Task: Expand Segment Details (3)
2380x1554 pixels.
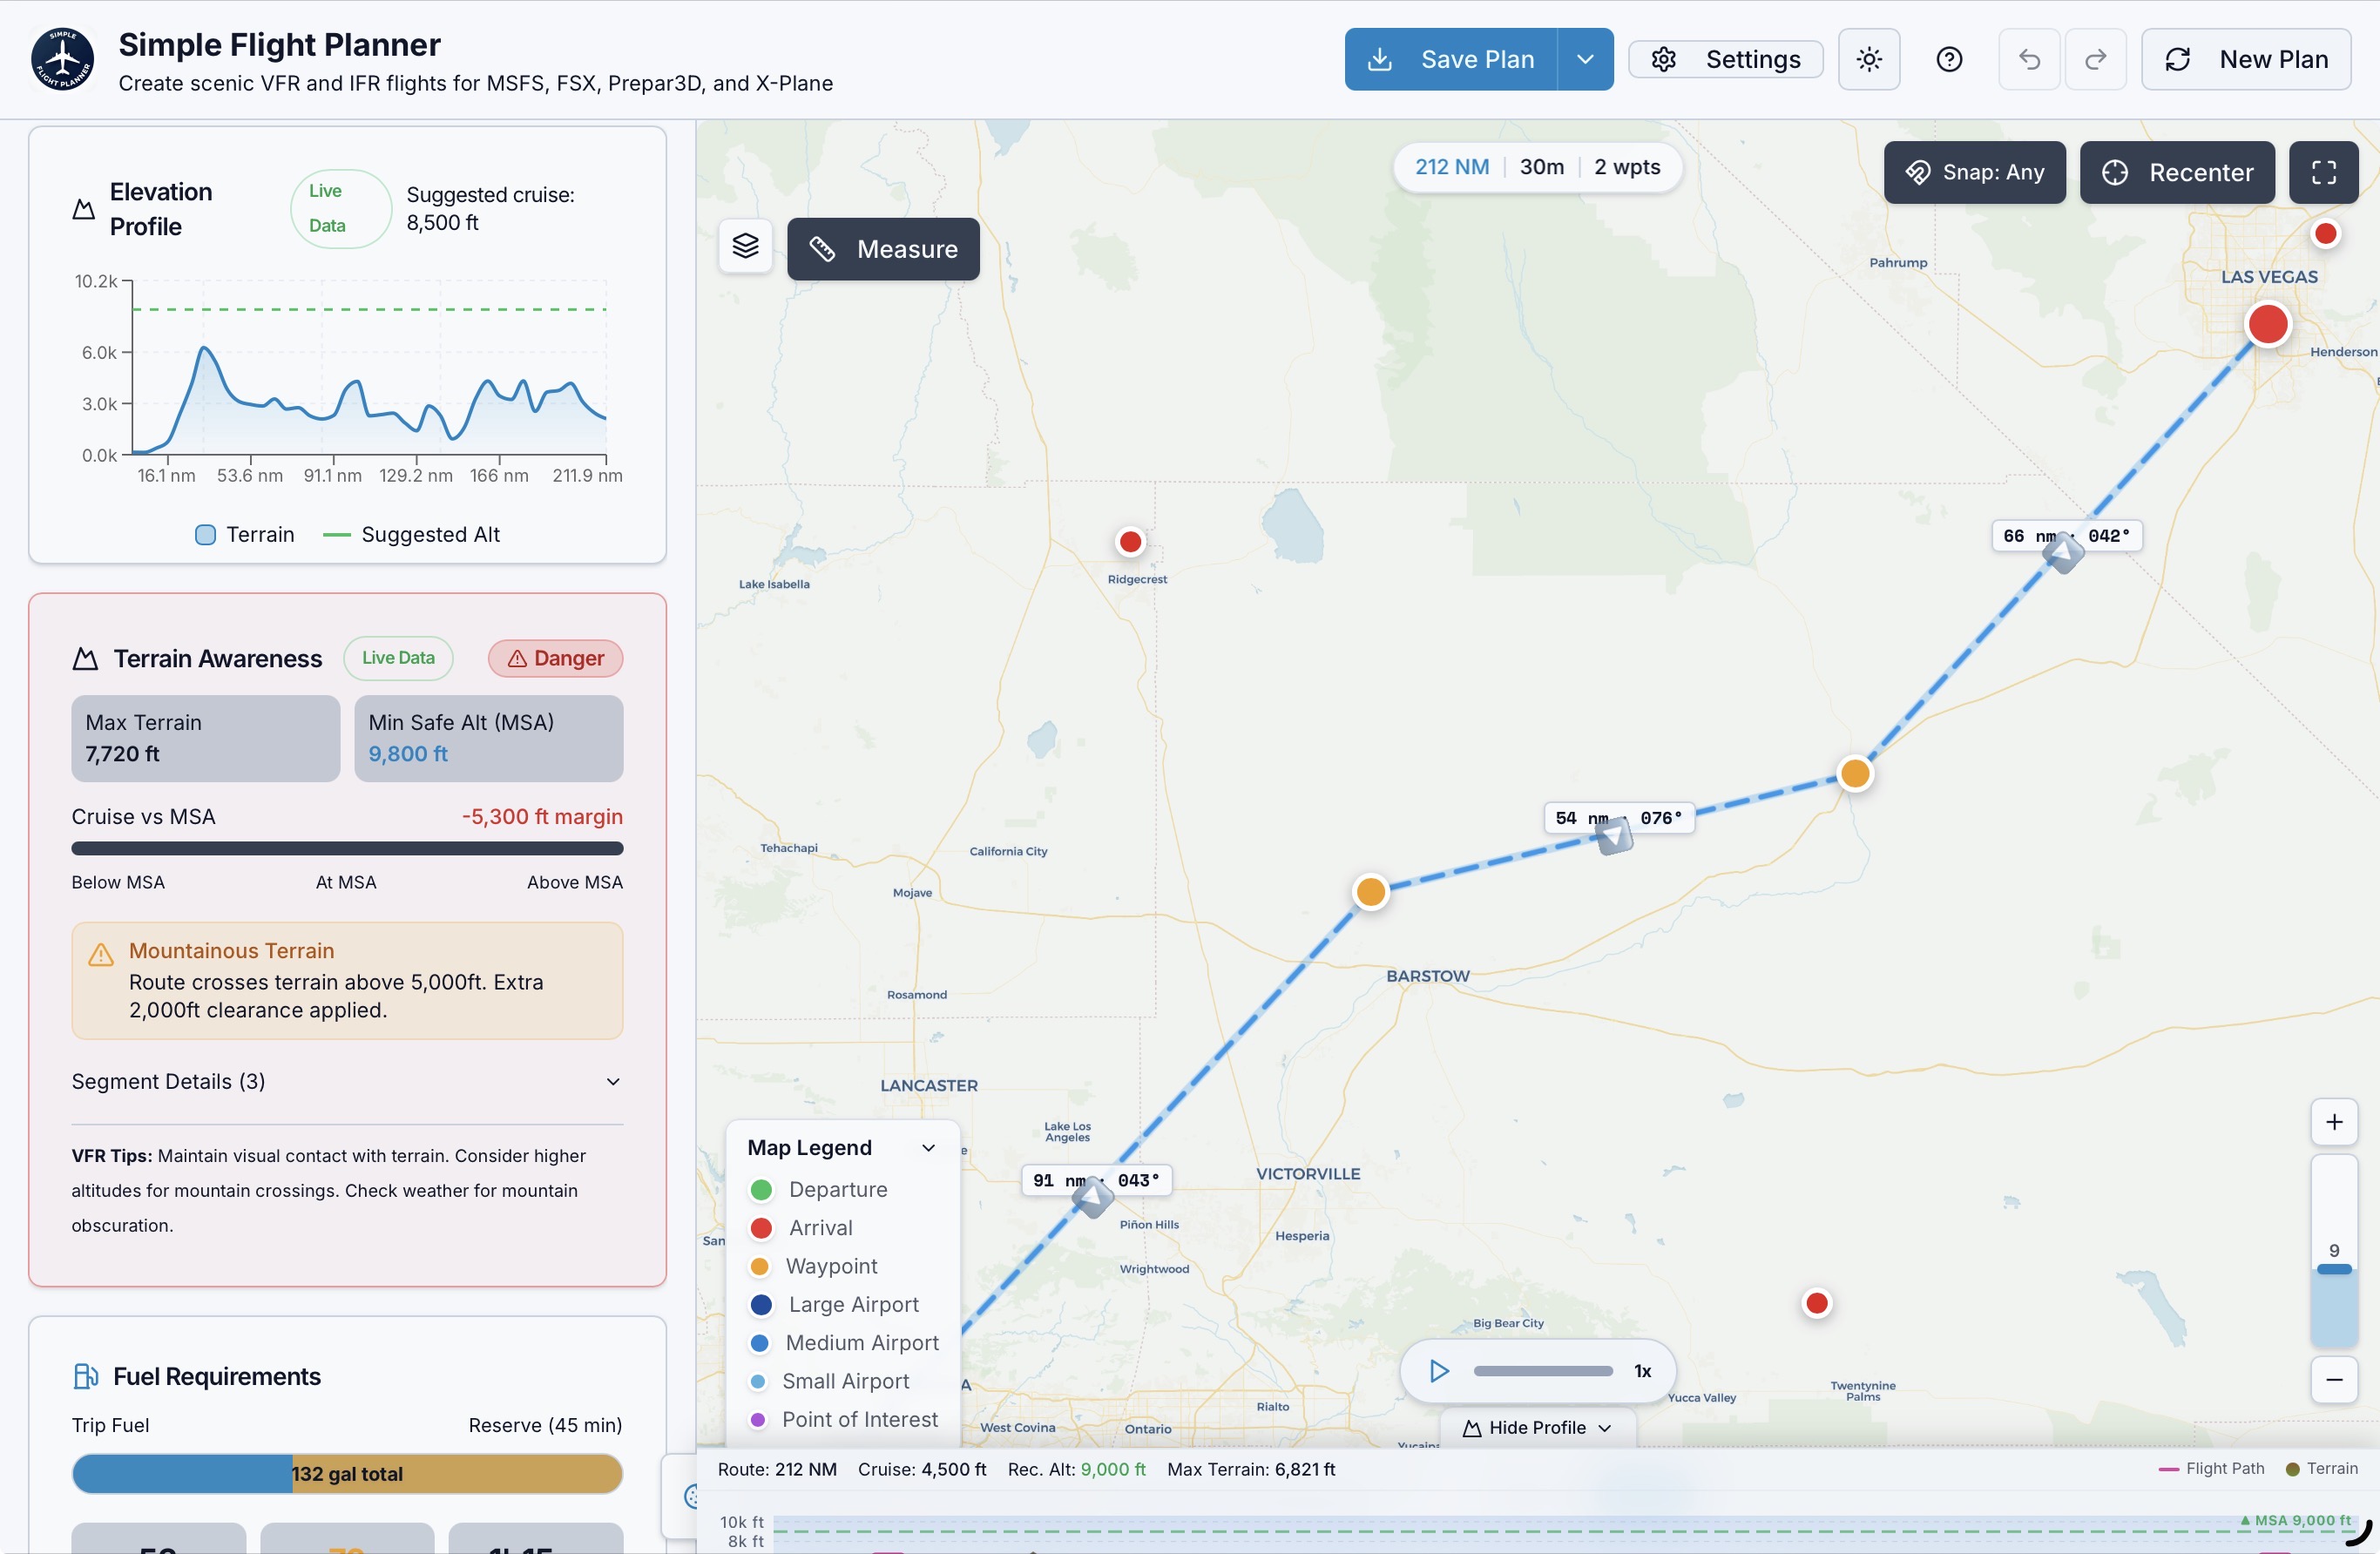Action: click(346, 1081)
